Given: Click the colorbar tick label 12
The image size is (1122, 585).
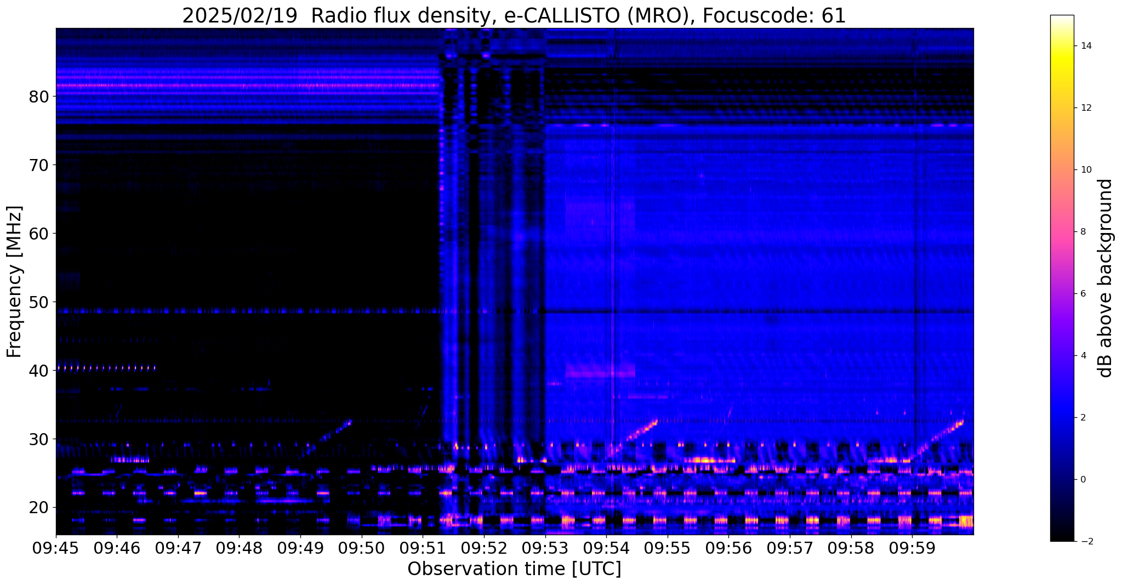Looking at the screenshot, I should pyautogui.click(x=1086, y=108).
